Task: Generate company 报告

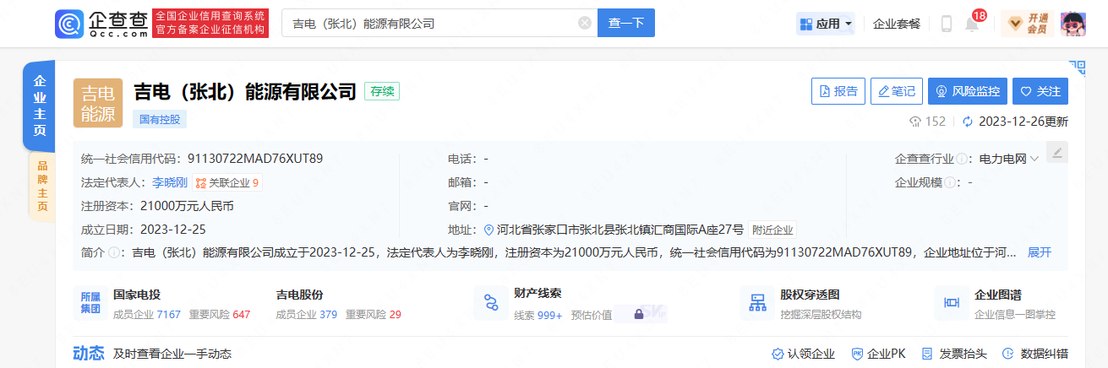Action: pyautogui.click(x=838, y=91)
